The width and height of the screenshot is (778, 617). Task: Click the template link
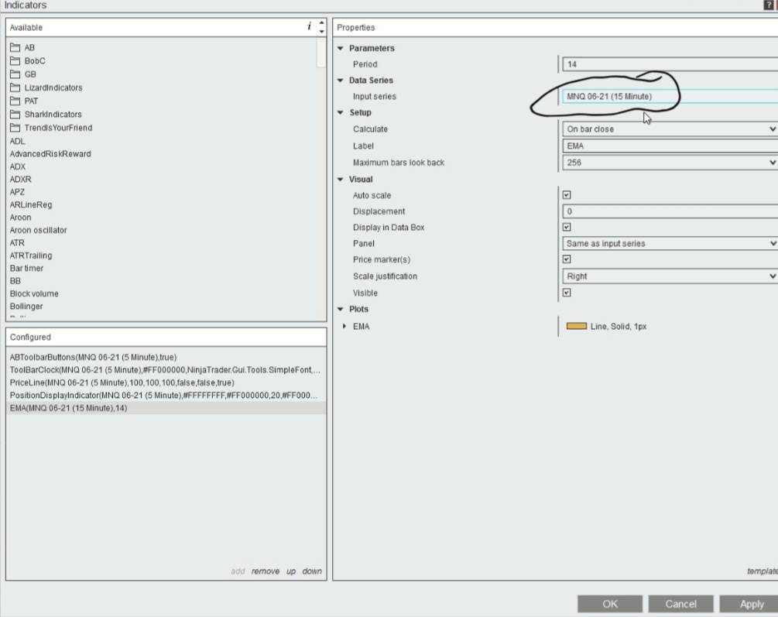pos(762,571)
